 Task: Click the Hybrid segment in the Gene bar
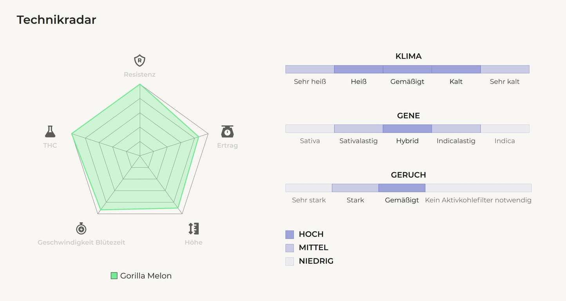click(x=407, y=129)
